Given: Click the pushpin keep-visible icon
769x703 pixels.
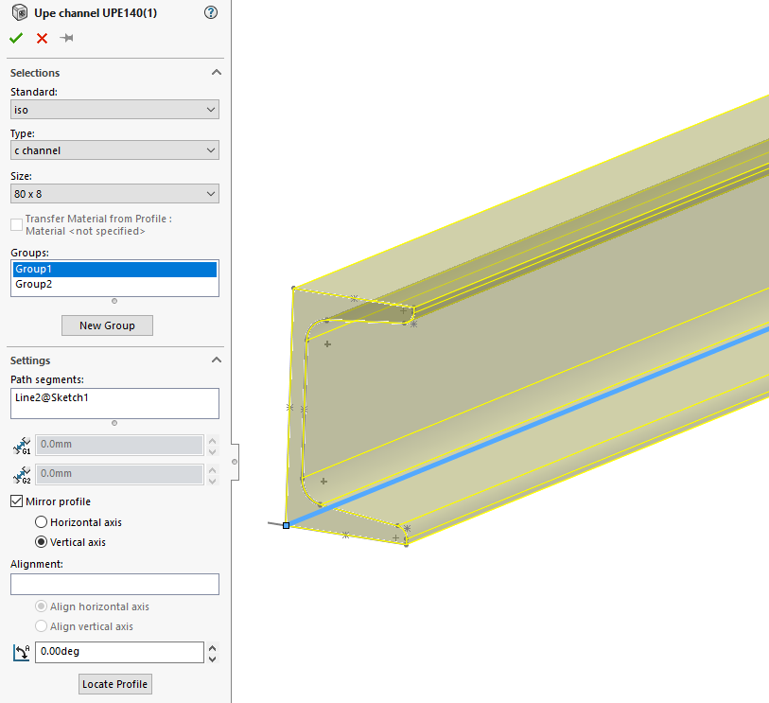Looking at the screenshot, I should pyautogui.click(x=66, y=38).
